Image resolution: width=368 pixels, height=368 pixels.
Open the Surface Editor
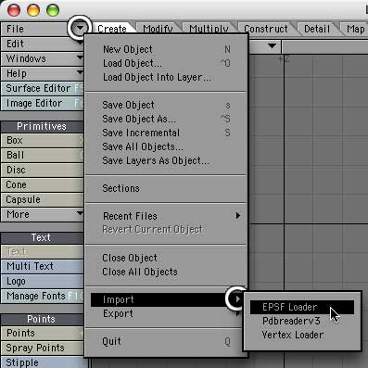pos(43,88)
